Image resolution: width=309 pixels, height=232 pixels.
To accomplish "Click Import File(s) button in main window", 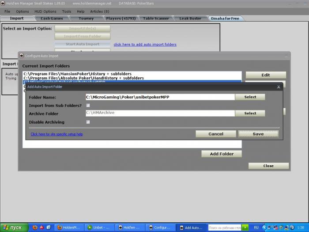I will [83, 28].
